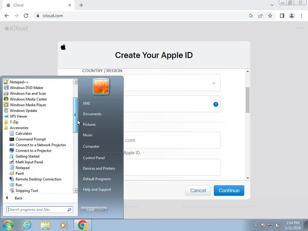
Task: Click the form's scroll down arrow
Action: [248, 178]
